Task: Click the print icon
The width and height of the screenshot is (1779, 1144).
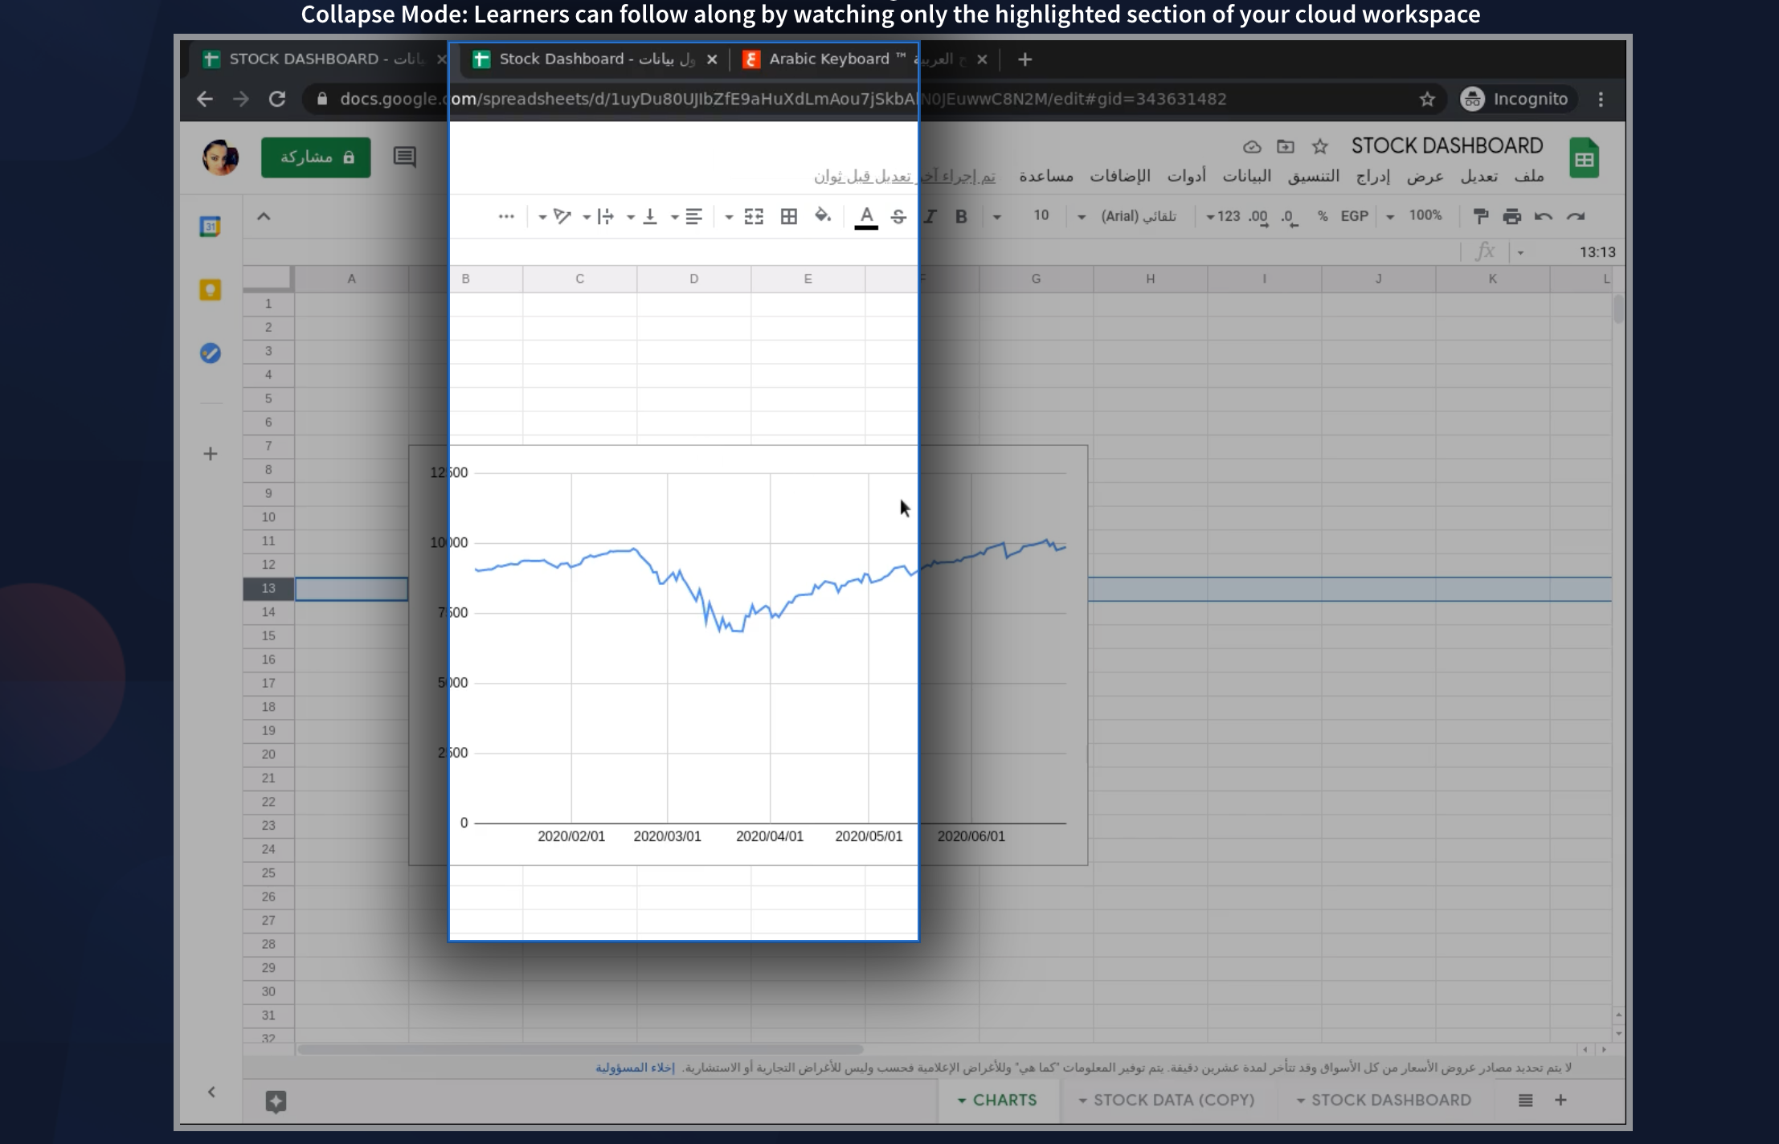Action: pos(1511,216)
